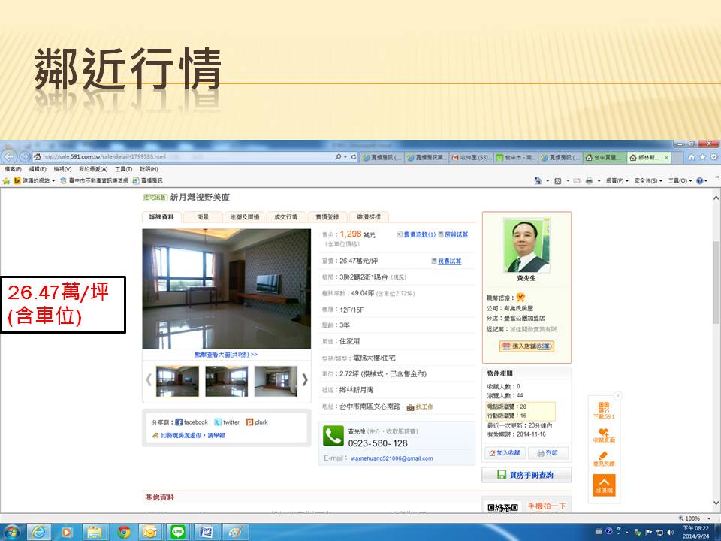Viewport: 721px width, 541px height.
Task: Open the Windows Start button
Action: click(x=11, y=532)
